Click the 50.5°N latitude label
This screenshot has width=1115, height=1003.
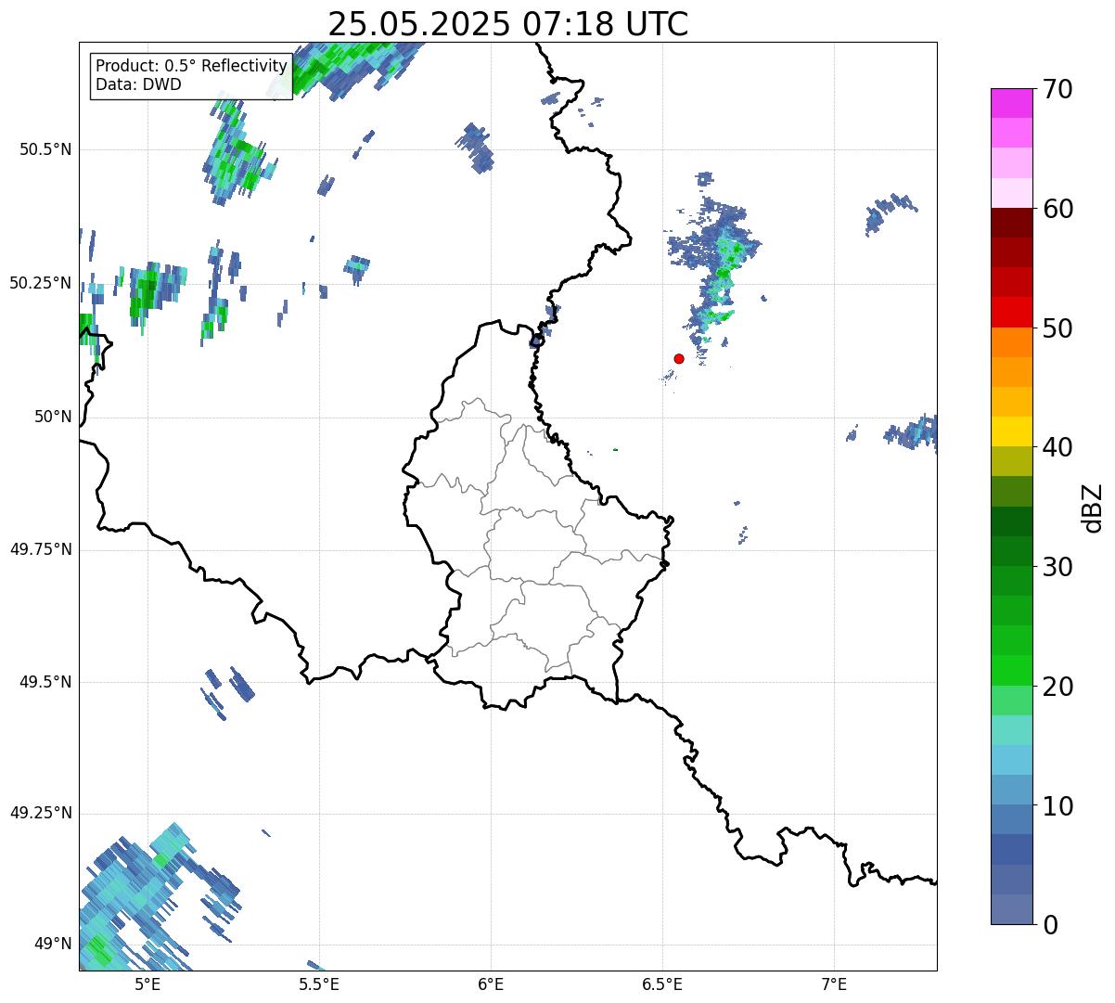click(x=45, y=149)
